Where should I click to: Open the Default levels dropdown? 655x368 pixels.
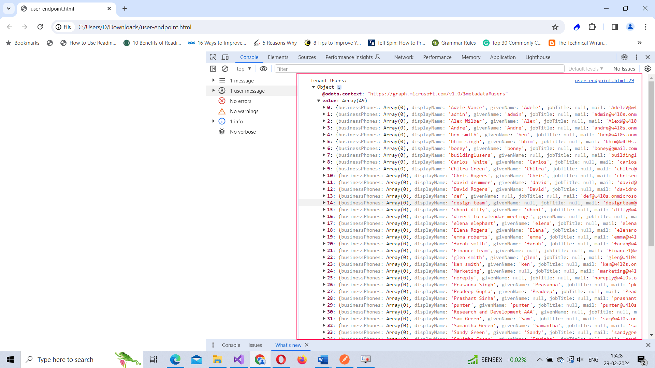(585, 69)
